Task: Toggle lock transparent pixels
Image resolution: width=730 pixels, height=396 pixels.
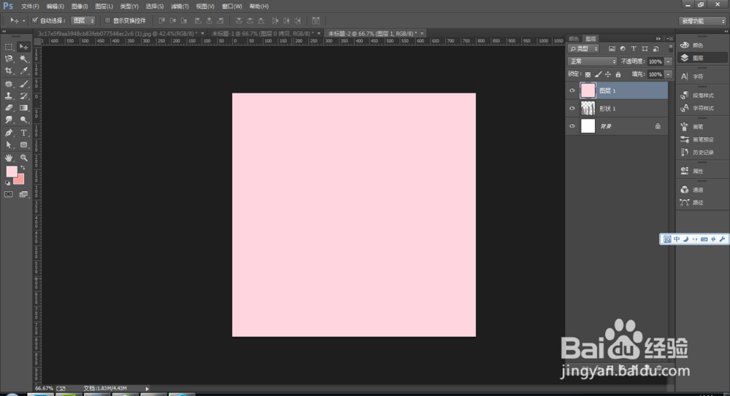Action: point(588,74)
